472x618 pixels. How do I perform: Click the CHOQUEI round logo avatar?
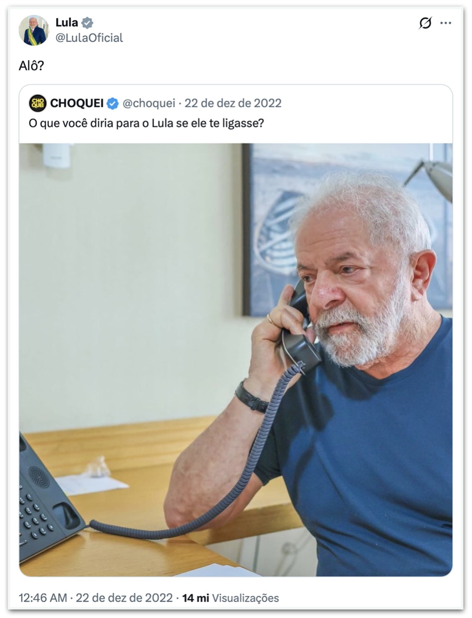click(38, 103)
